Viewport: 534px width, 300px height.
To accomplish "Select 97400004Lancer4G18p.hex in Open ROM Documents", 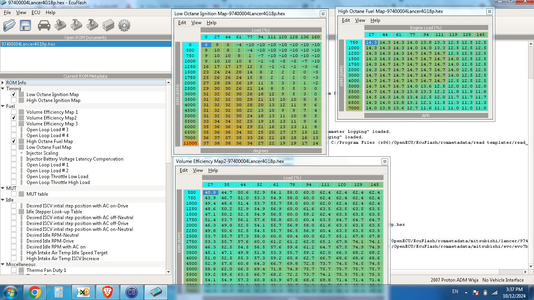I will (29, 44).
